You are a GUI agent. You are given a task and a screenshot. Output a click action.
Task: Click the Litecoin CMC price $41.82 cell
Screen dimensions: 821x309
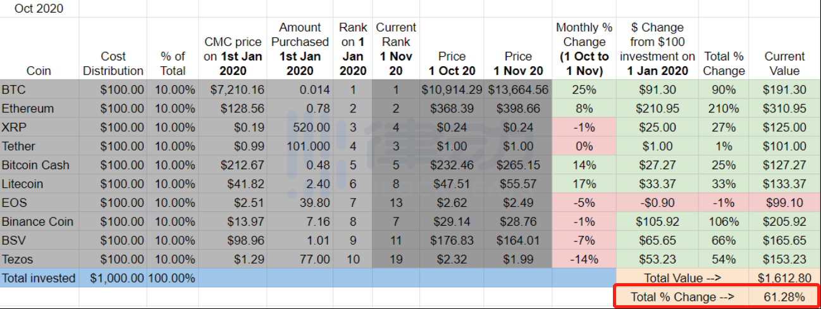232,184
